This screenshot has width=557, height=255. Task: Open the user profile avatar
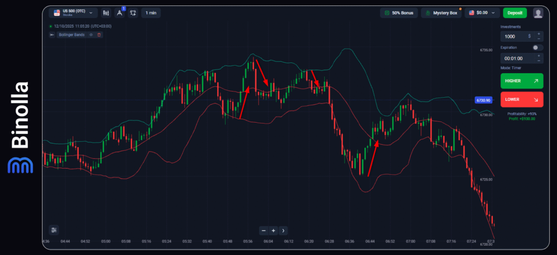[538, 12]
